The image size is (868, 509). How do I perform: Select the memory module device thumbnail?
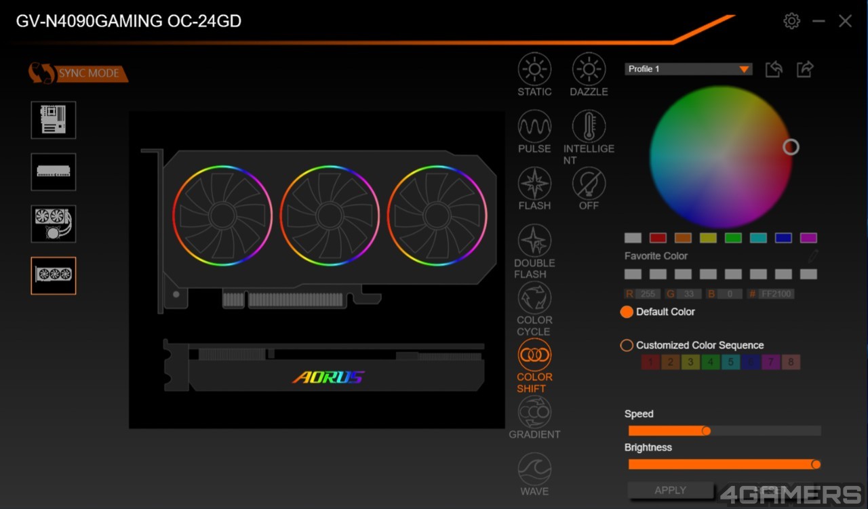(x=54, y=171)
